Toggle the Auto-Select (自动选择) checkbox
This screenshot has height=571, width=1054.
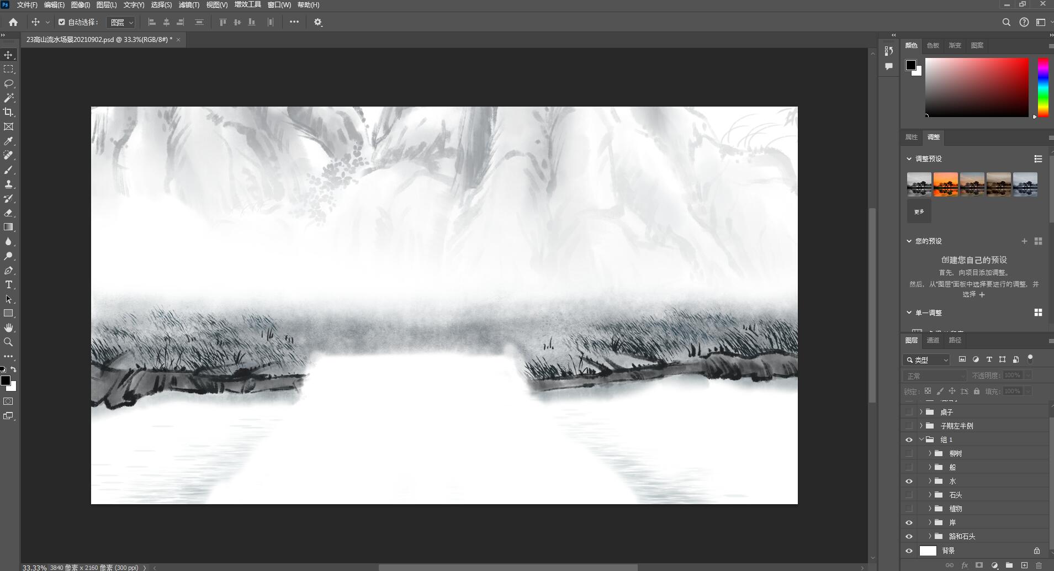(x=62, y=22)
